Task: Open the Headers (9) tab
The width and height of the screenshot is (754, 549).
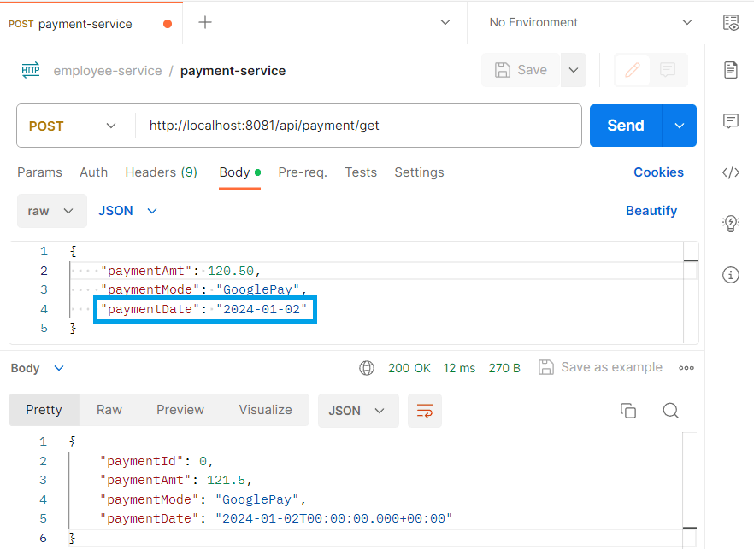Action: coord(161,172)
